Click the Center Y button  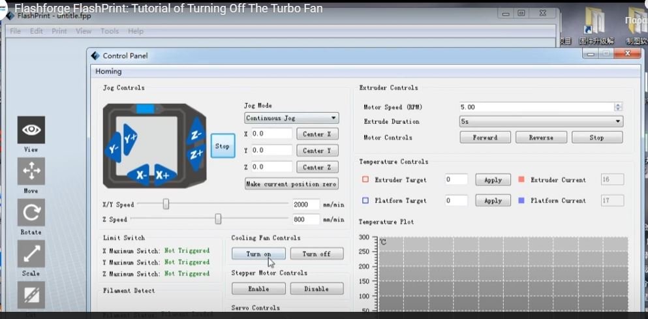[x=317, y=151]
